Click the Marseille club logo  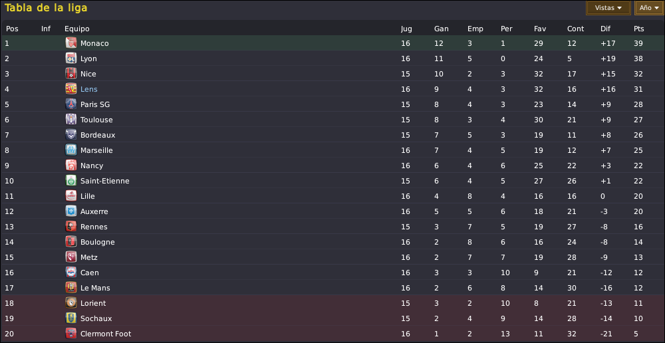click(x=71, y=150)
